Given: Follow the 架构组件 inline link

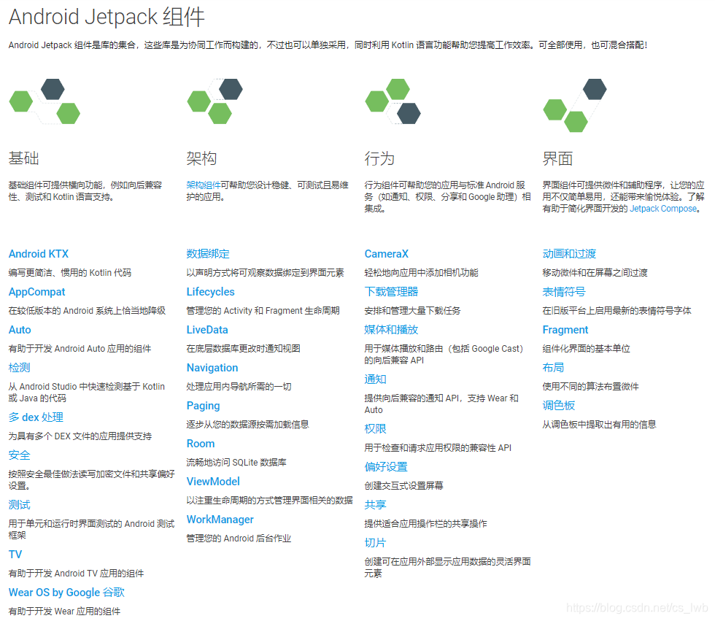Looking at the screenshot, I should pyautogui.click(x=204, y=185).
